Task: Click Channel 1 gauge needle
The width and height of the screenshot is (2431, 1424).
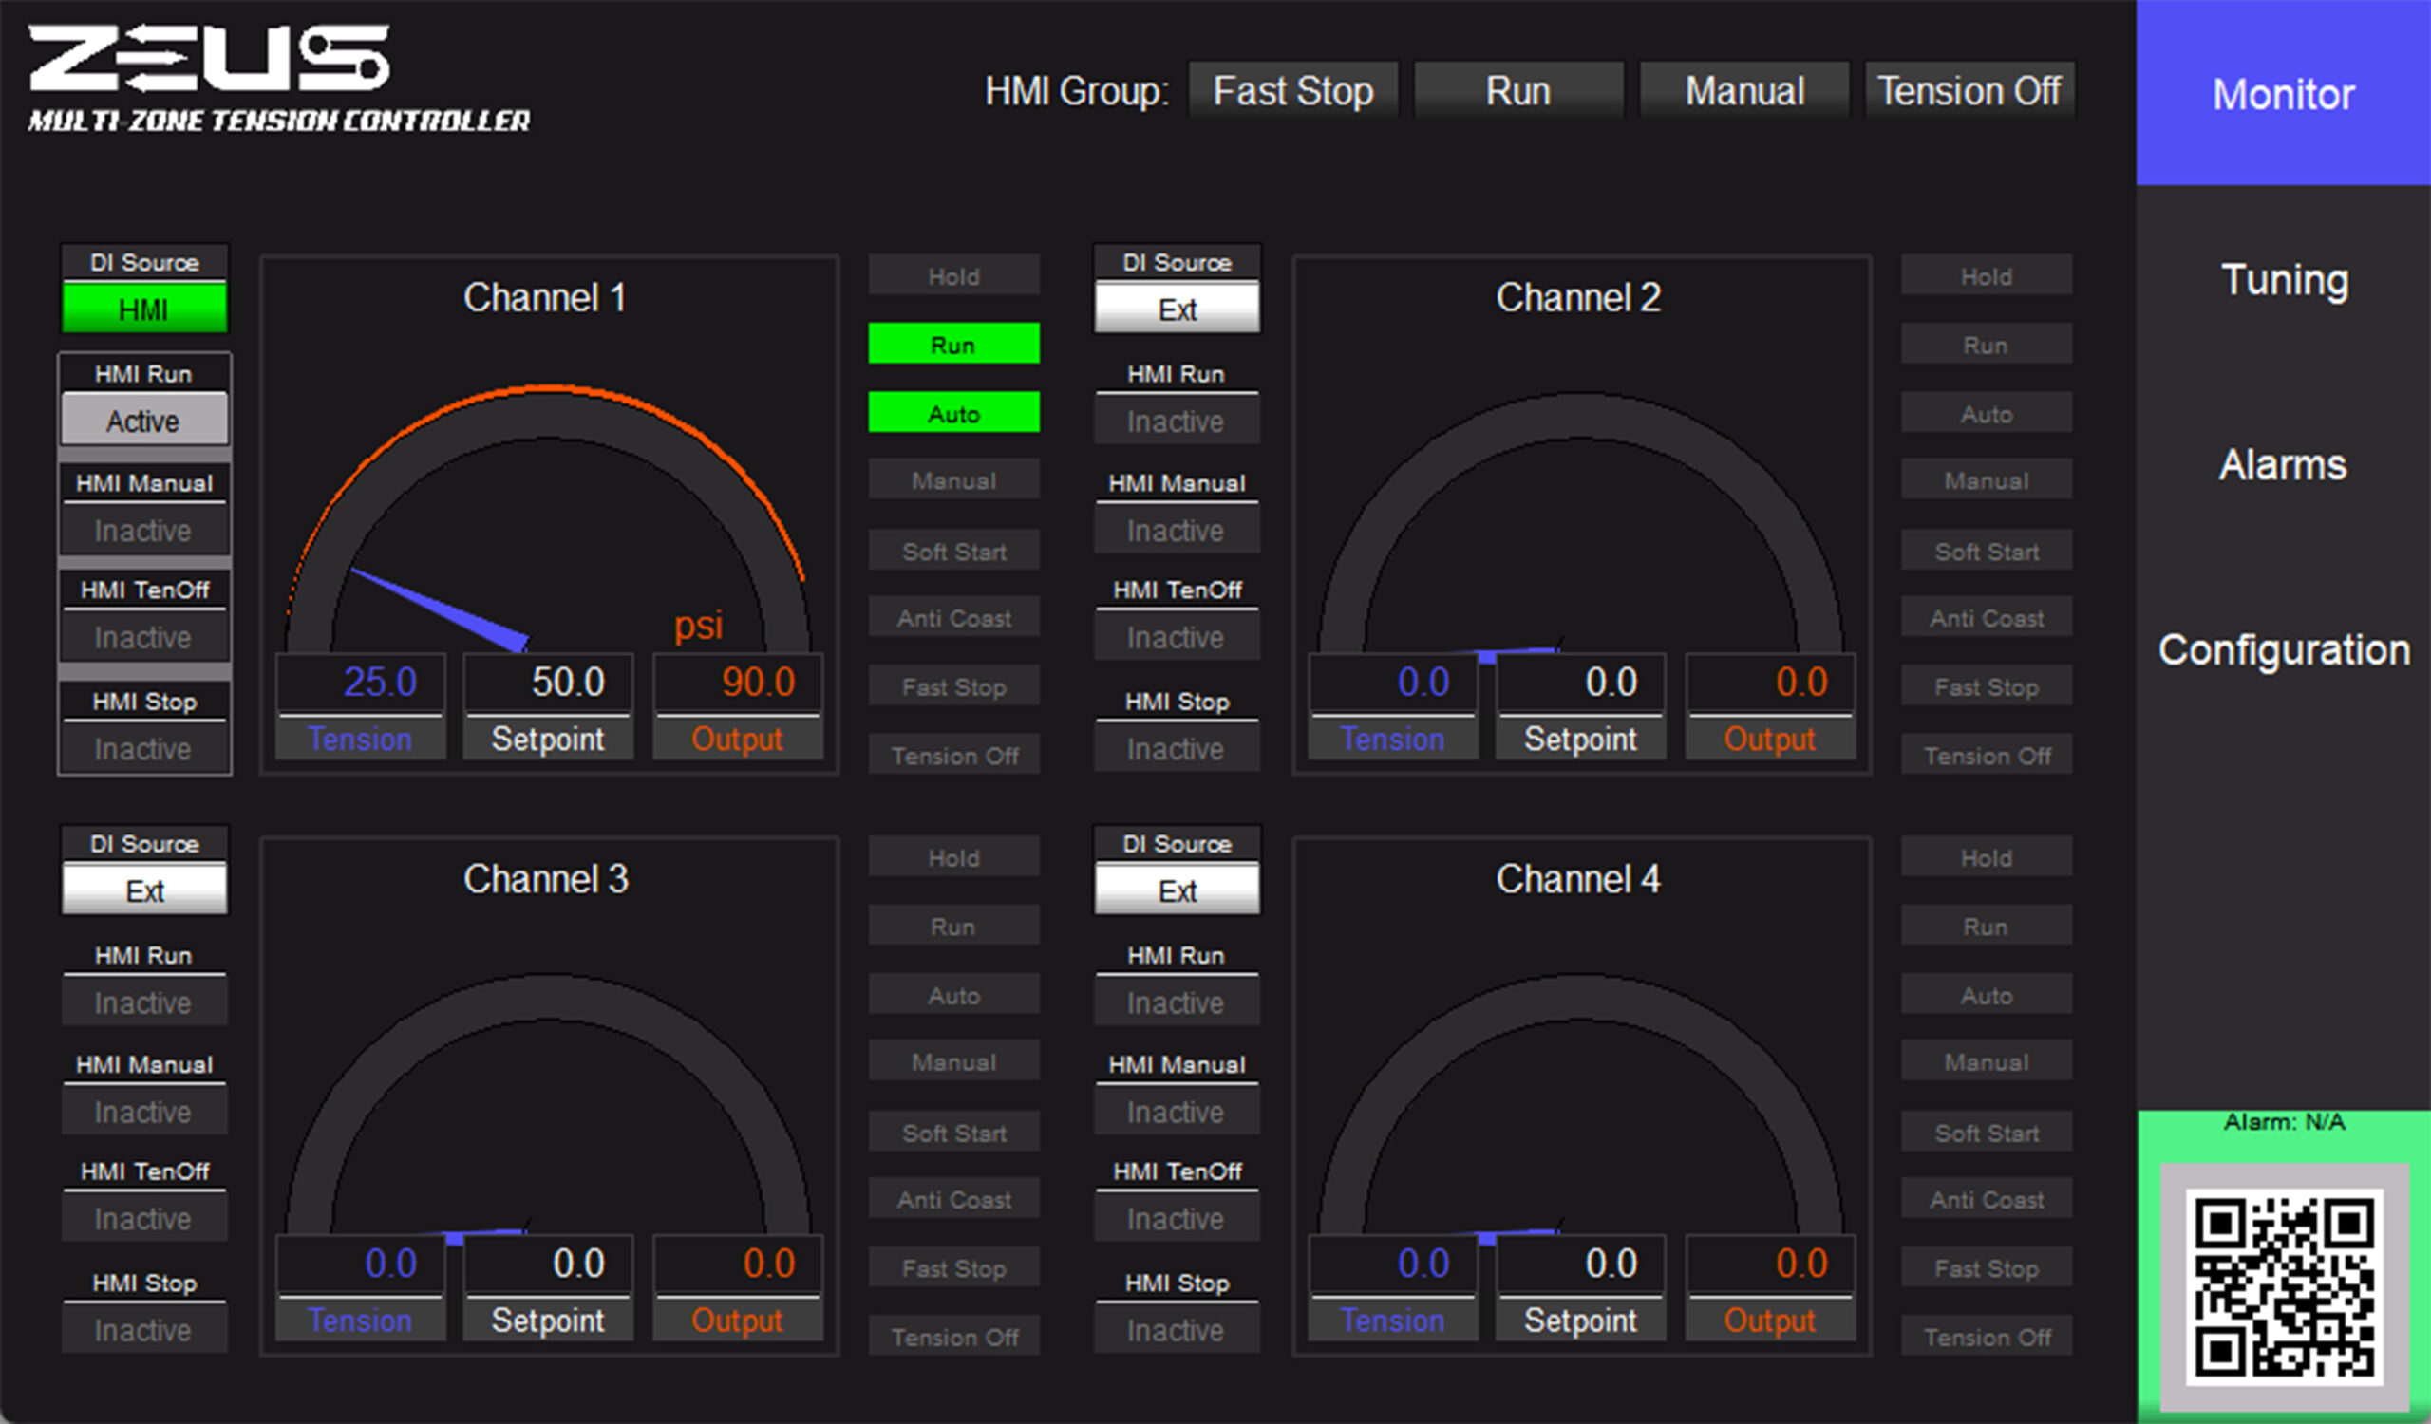Action: pos(439,609)
